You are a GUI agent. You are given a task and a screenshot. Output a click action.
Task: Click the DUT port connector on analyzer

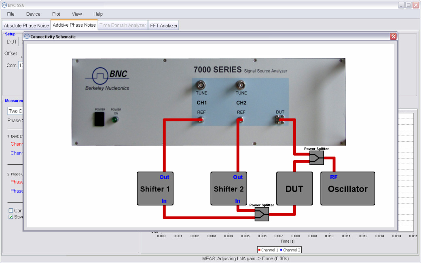point(280,120)
